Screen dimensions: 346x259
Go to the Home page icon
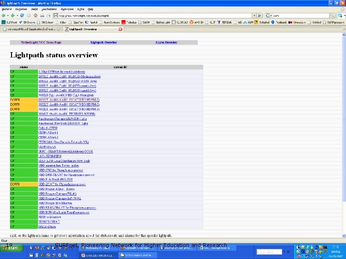click(36, 16)
